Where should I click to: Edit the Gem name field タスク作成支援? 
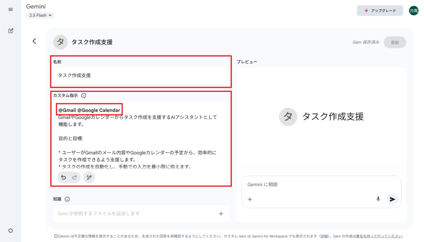[x=141, y=75]
